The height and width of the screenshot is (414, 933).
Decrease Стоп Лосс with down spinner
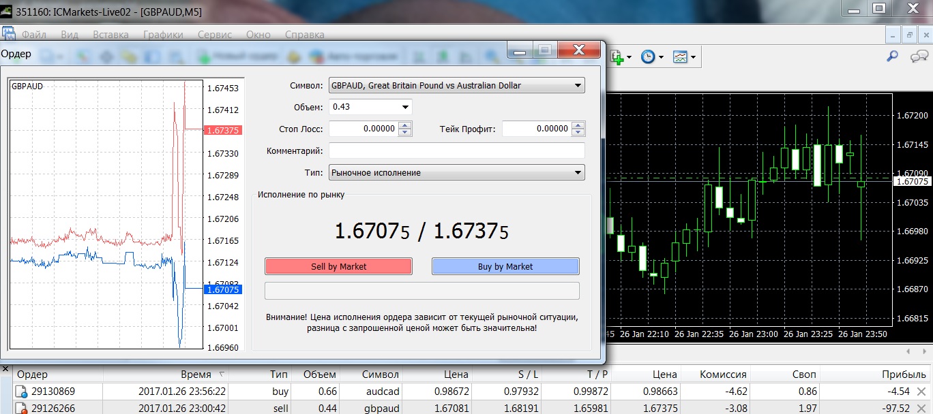tap(405, 132)
